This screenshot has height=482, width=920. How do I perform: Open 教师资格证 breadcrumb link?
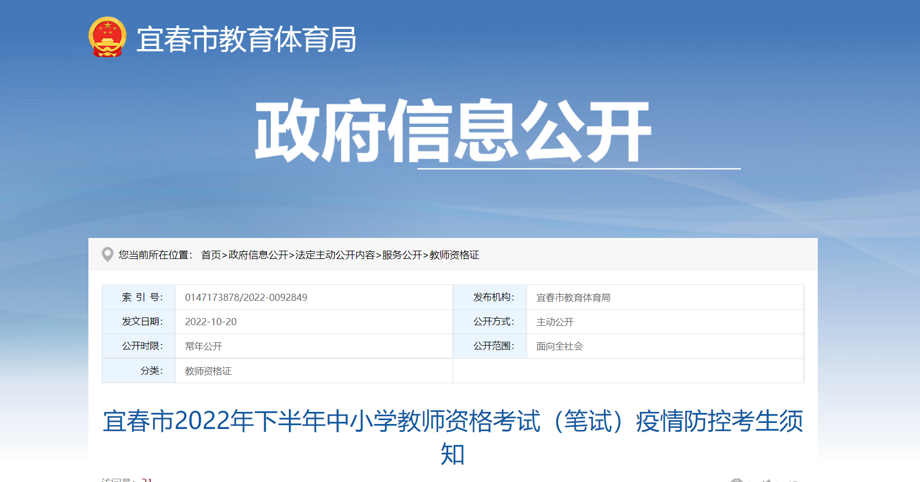[x=454, y=255]
